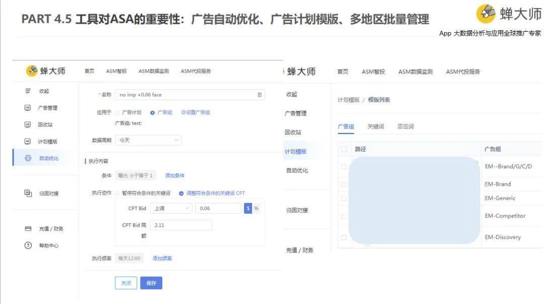Click the 充值 / 财务 card icon in left sidebar
This screenshot has width=544, height=304.
coord(28,228)
